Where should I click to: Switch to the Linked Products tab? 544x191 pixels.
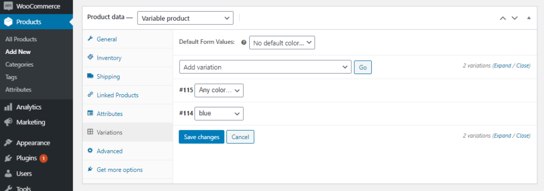pyautogui.click(x=127, y=95)
